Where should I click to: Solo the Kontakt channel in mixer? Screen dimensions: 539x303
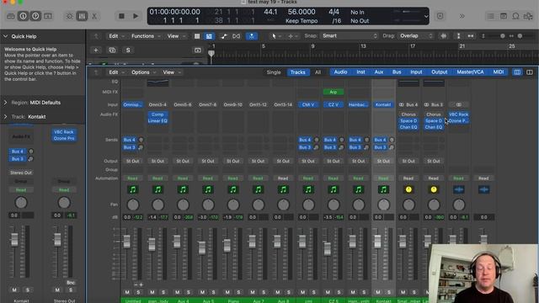pos(389,292)
